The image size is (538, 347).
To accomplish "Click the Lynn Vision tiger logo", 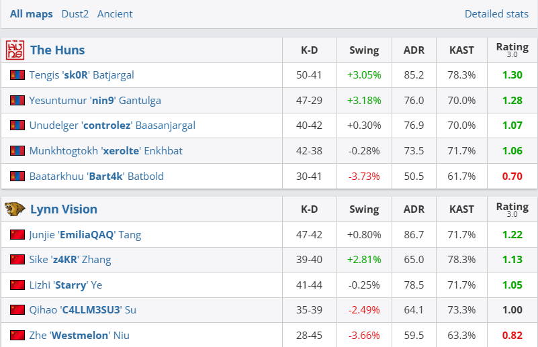I will point(14,209).
